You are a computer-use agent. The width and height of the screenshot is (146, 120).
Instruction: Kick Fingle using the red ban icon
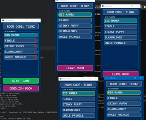click(35, 41)
